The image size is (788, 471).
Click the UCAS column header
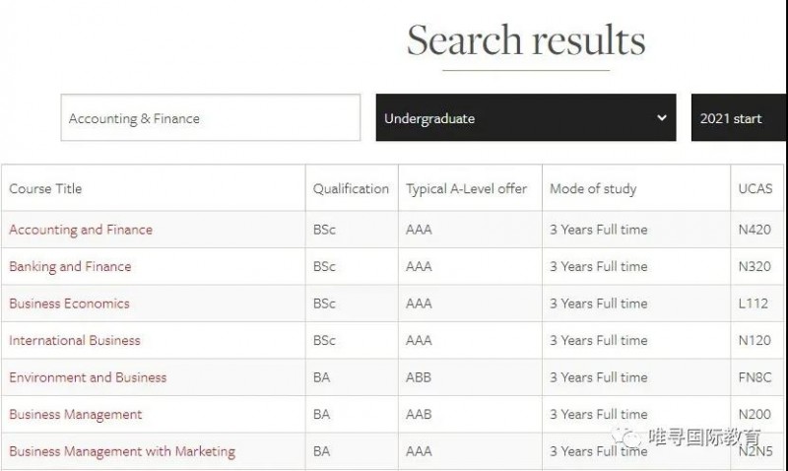coord(755,188)
